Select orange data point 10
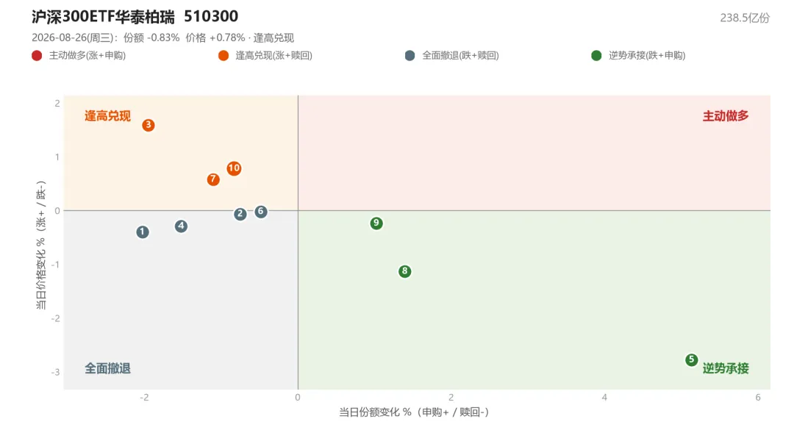 234,168
